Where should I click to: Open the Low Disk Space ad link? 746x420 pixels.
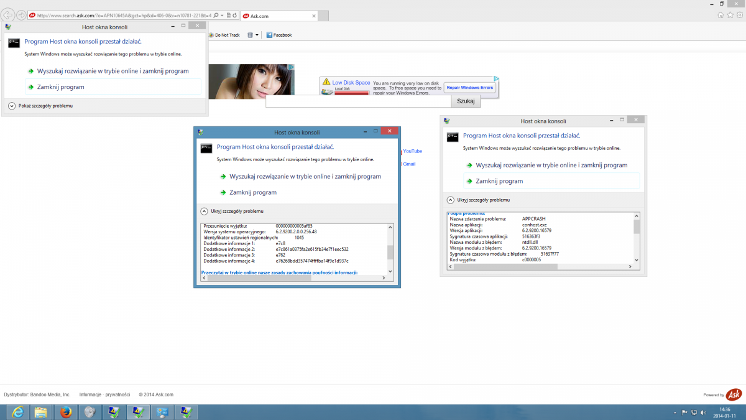click(x=351, y=82)
